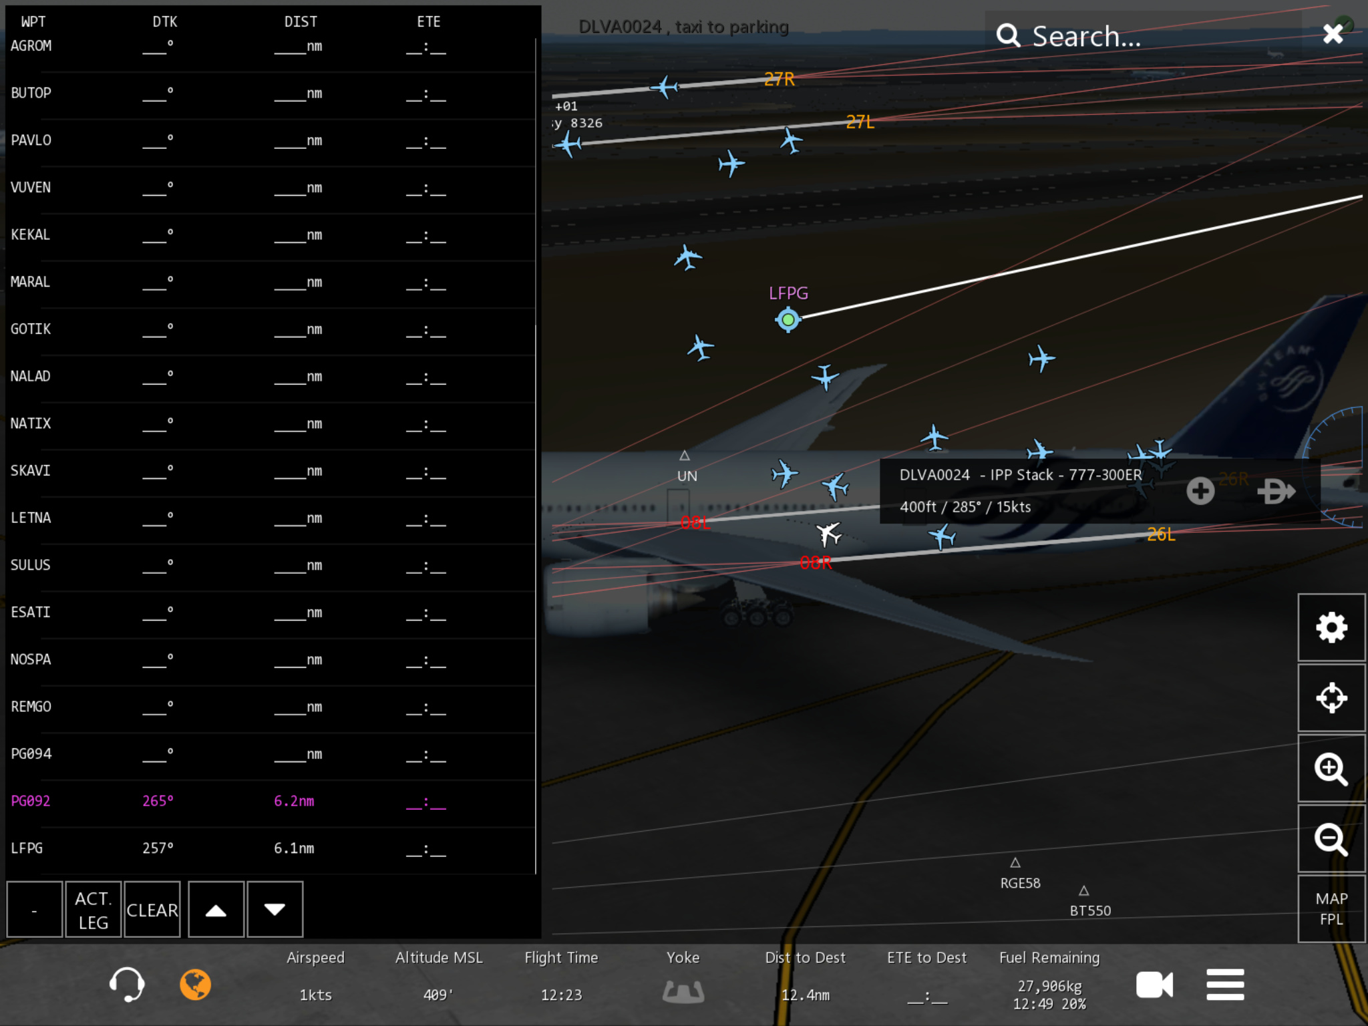Click the LFPG airport marker
This screenshot has width=1368, height=1026.
pyautogui.click(x=788, y=320)
